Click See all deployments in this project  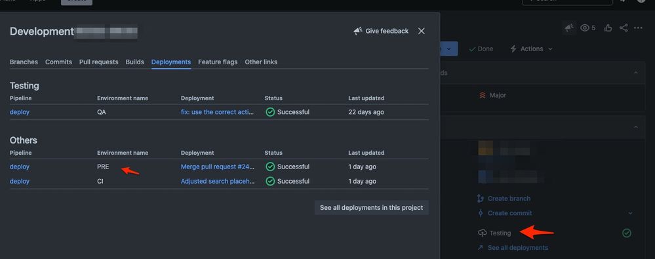[x=371, y=208]
